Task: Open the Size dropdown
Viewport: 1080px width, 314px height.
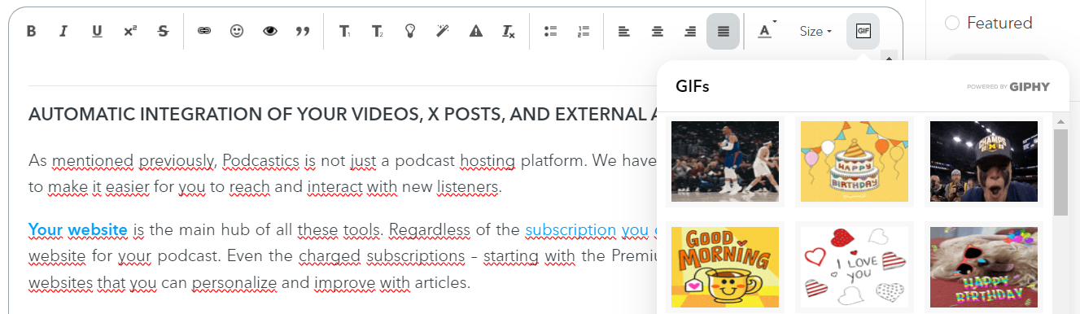Action: coord(815,32)
